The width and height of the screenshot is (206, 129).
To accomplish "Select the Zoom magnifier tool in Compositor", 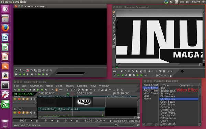I will pyautogui.click(x=114, y=16).
